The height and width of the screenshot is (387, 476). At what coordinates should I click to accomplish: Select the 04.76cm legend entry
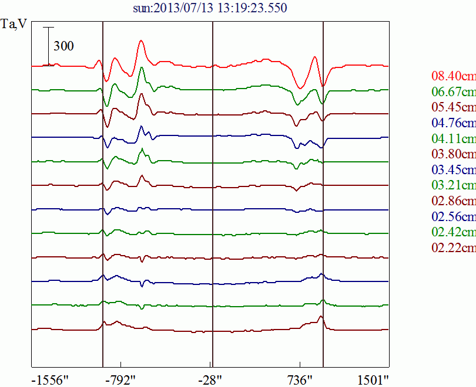(454, 123)
